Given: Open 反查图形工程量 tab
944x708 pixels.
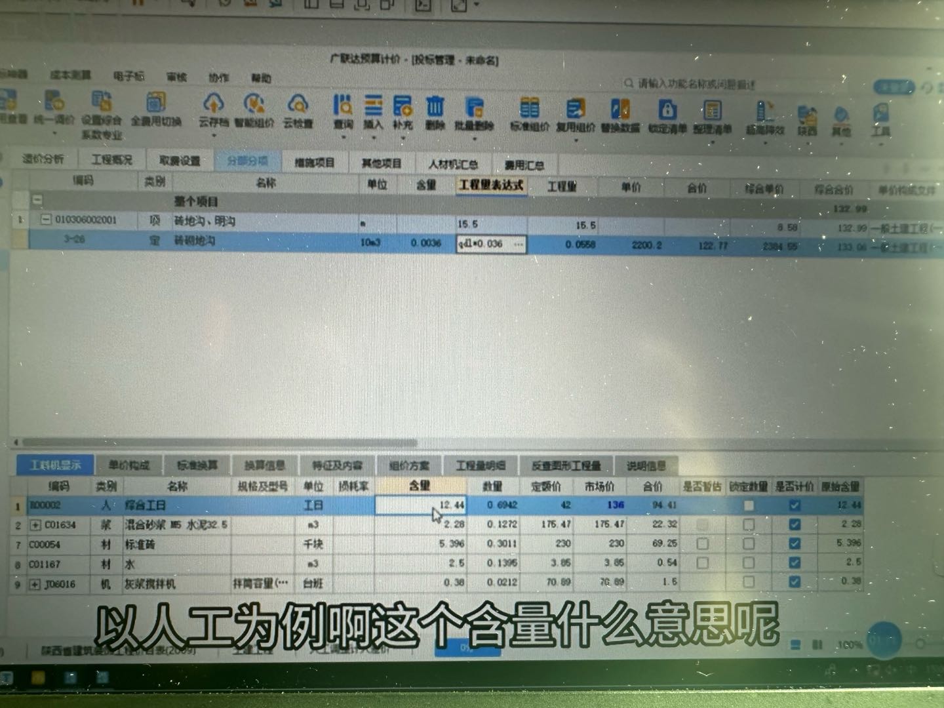Looking at the screenshot, I should (x=566, y=466).
